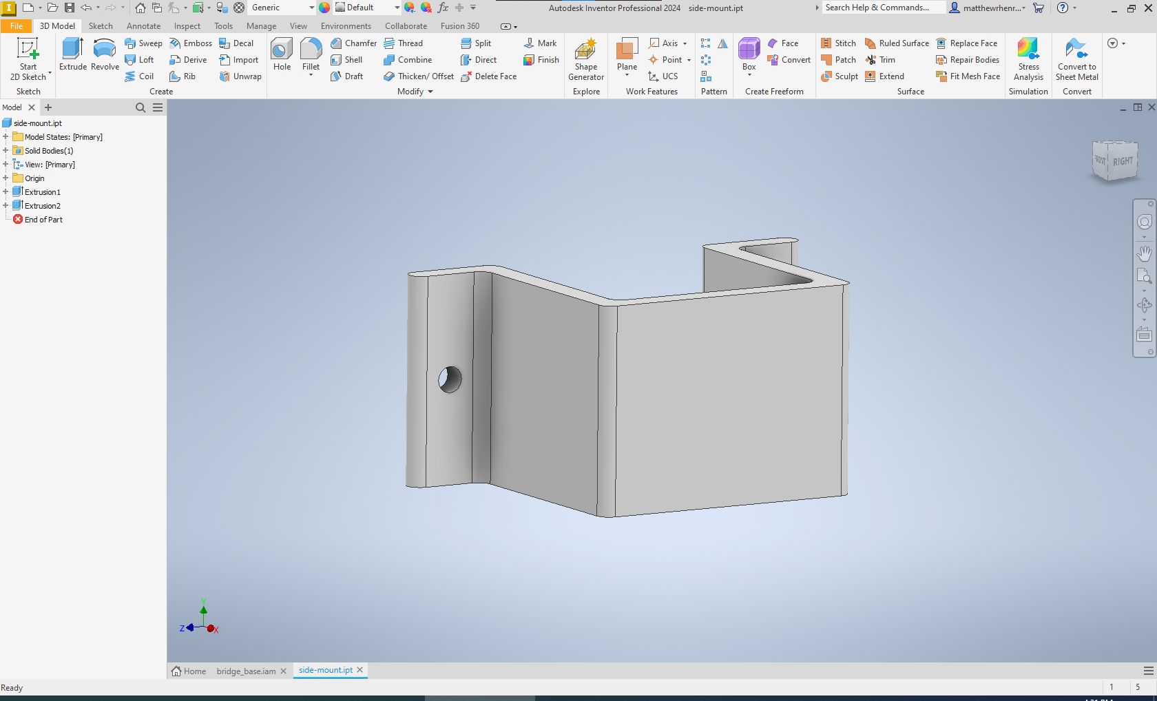Choose Thicken/ Offset tool
The height and width of the screenshot is (701, 1157).
tap(419, 76)
